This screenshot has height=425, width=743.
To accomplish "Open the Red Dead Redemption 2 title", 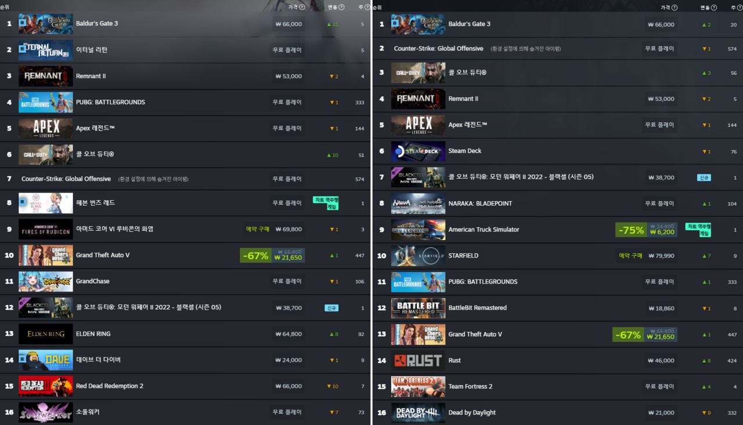I will coord(109,386).
